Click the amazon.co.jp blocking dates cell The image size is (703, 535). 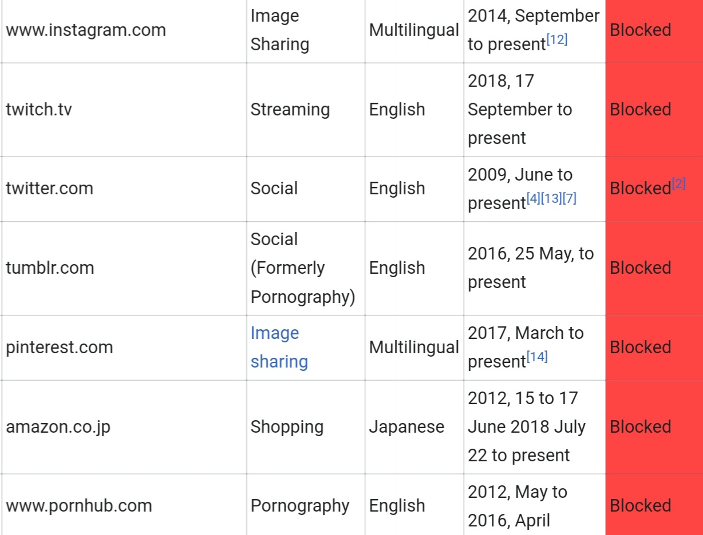point(535,428)
